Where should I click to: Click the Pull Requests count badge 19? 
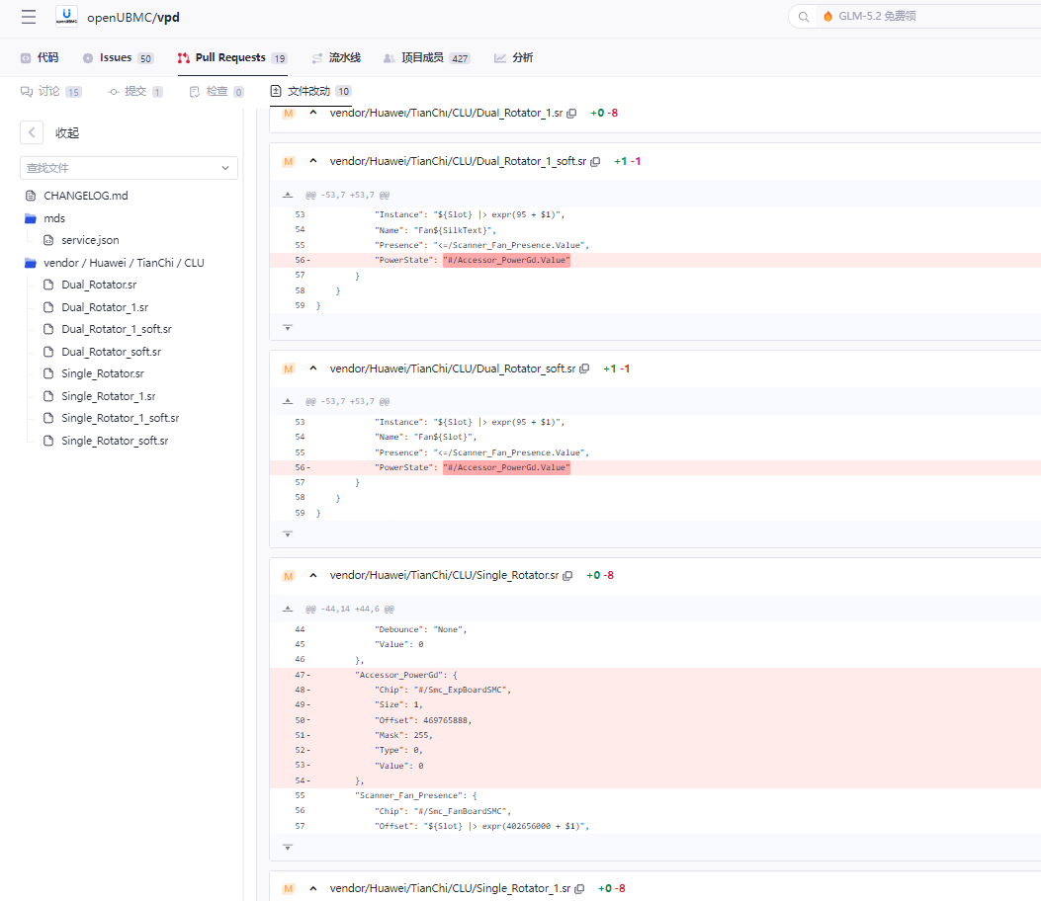point(280,58)
